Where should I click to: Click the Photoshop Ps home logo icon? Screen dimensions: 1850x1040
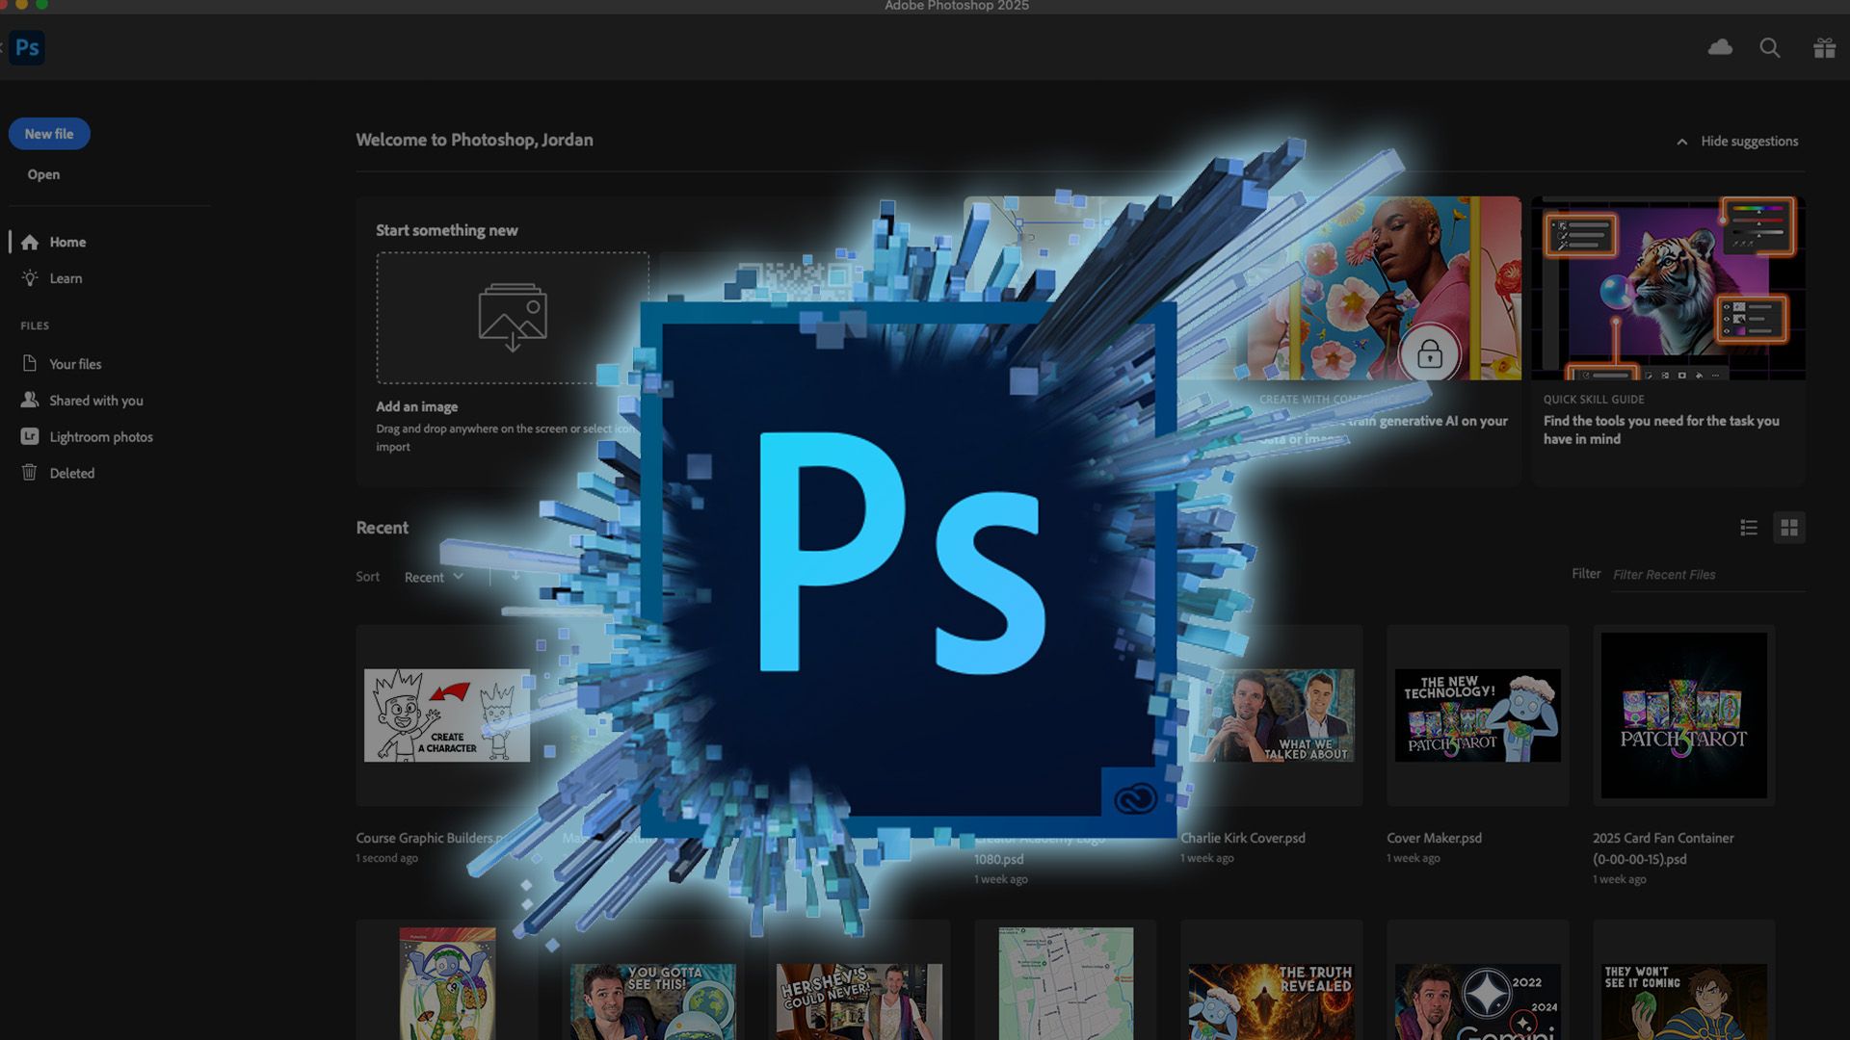coord(27,47)
